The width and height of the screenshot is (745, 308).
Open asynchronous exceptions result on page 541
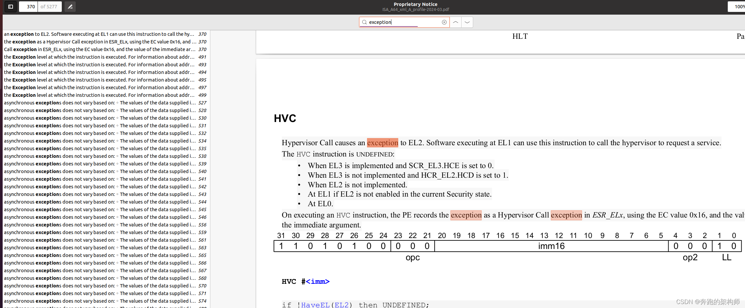105,179
